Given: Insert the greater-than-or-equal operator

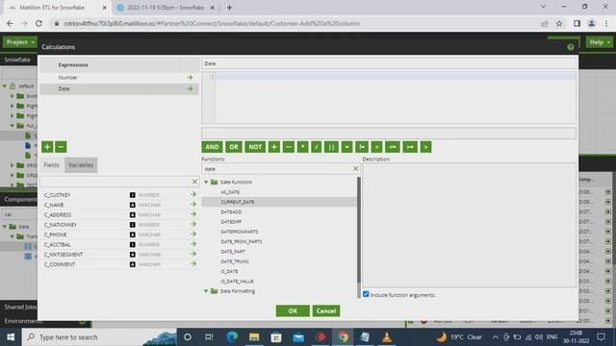Looking at the screenshot, I should 410,147.
